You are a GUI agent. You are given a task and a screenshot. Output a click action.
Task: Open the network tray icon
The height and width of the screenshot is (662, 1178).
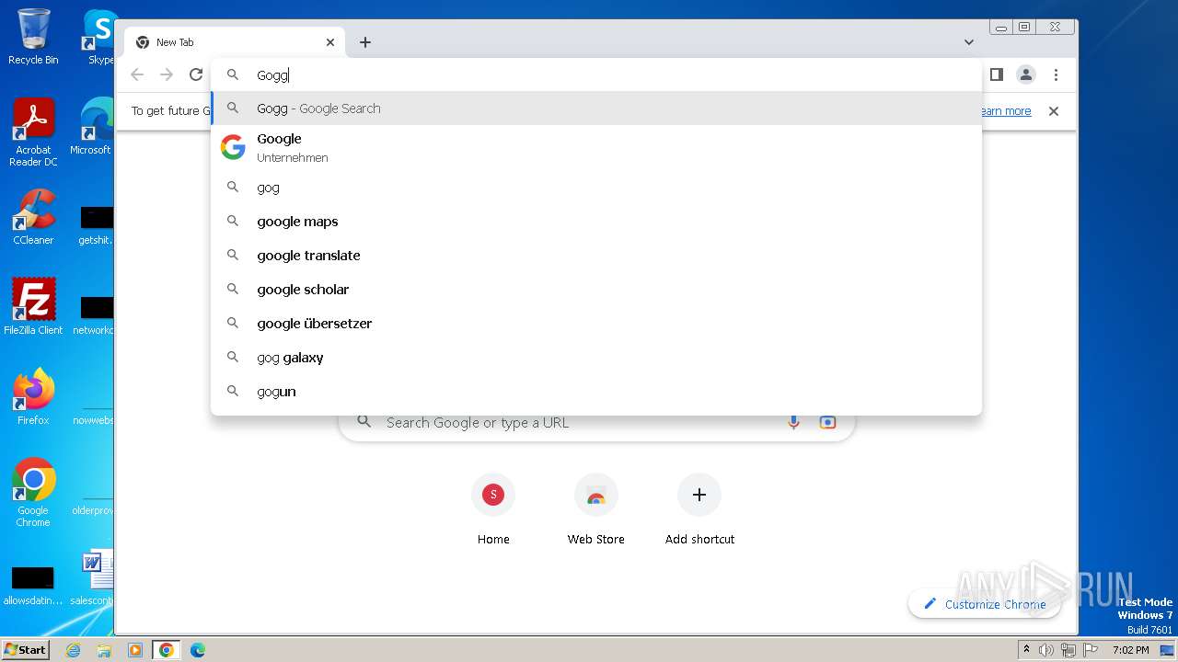1068,650
